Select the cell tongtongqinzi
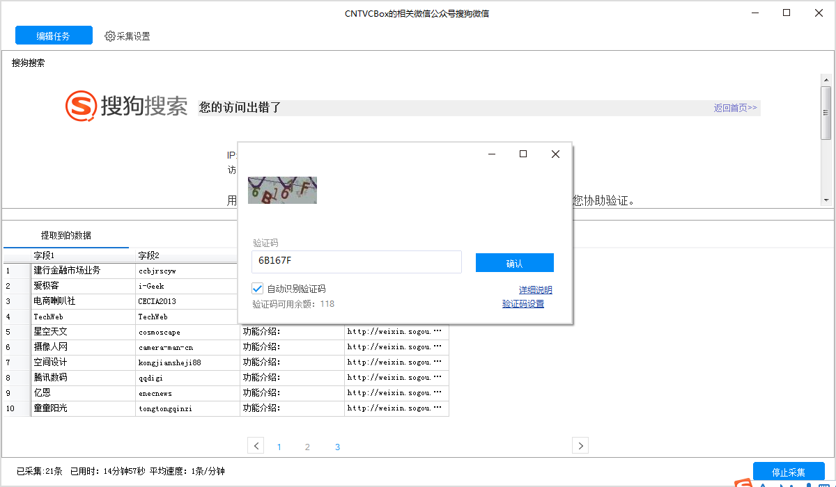 (187, 408)
